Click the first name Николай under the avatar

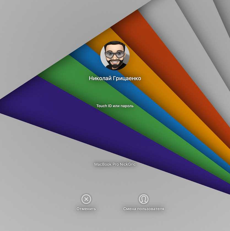click(100, 78)
